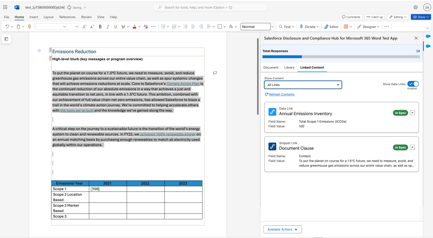
Task: Open the app launcher grid icon
Action: point(5,7)
